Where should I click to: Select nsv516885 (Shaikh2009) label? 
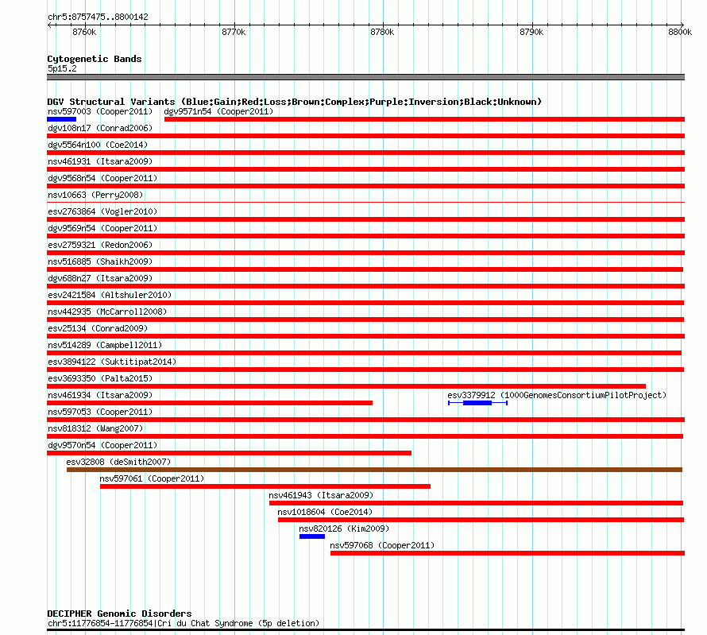pyautogui.click(x=100, y=261)
